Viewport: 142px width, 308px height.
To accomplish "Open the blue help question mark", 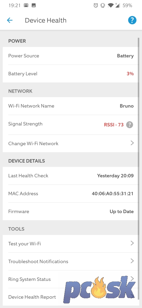I will 132,20.
